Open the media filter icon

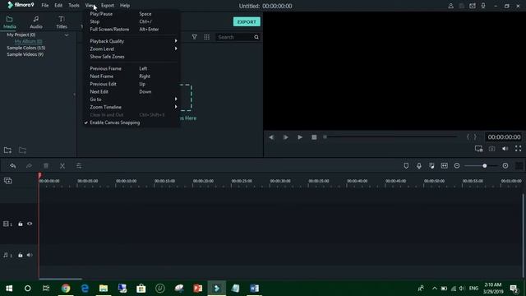pos(194,37)
